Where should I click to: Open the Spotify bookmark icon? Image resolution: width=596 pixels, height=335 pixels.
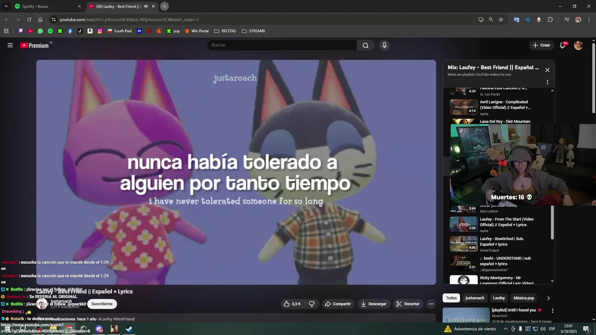(x=50, y=31)
